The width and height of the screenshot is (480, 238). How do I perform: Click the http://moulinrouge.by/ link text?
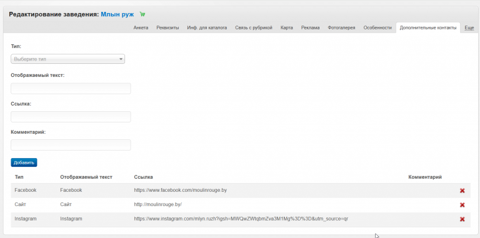coord(158,204)
